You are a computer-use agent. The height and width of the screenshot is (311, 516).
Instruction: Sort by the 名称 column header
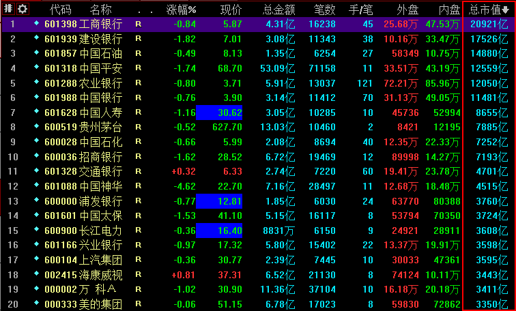coord(101,10)
